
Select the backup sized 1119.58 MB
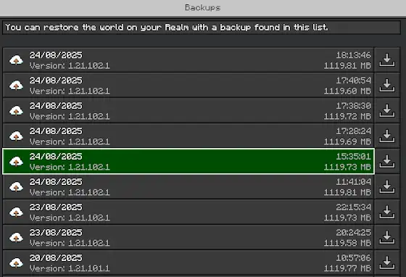pos(188,237)
